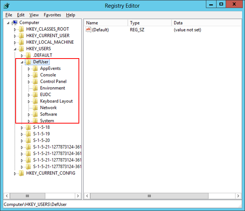Image resolution: width=245 pixels, height=211 pixels.
Task: Click the HKEY_LOCAL_MACHINE folder icon
Action: pyautogui.click(x=21, y=42)
